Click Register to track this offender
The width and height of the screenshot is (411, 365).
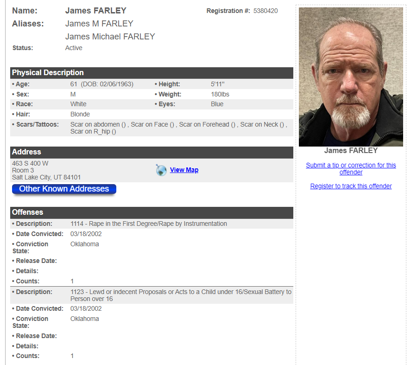[x=351, y=186]
